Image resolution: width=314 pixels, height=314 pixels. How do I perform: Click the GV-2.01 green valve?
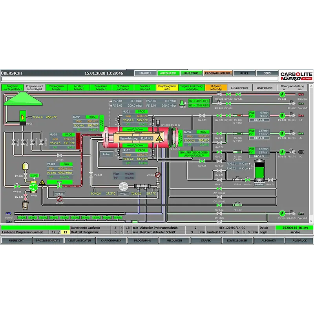click(219, 133)
